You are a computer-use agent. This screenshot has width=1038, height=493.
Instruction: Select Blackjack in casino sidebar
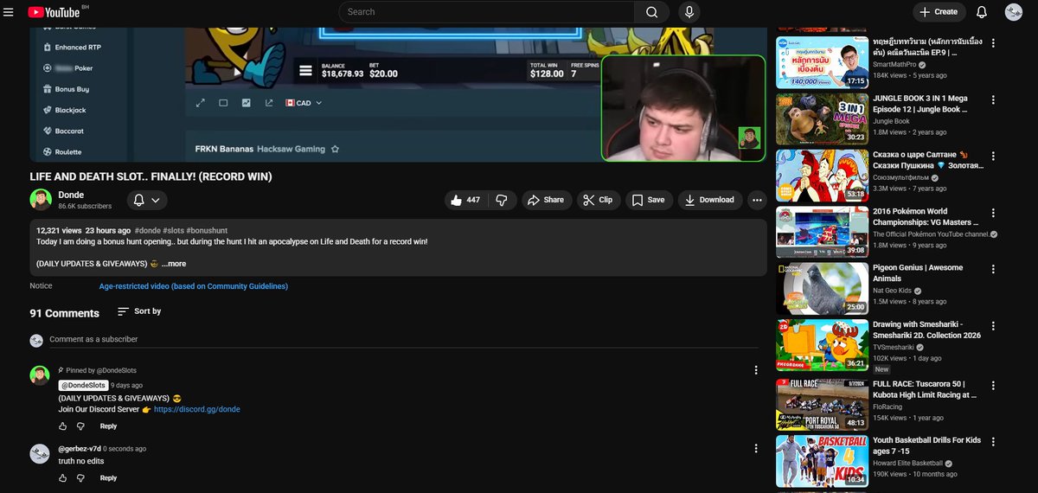(x=63, y=110)
